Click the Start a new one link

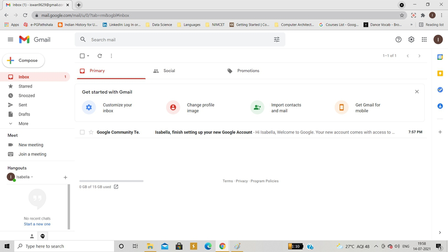(37, 224)
